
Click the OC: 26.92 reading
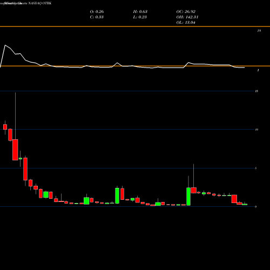click(x=186, y=11)
